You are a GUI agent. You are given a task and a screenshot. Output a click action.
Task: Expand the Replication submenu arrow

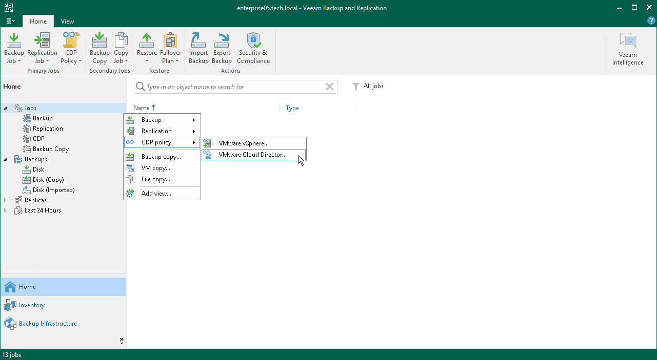[x=194, y=131]
